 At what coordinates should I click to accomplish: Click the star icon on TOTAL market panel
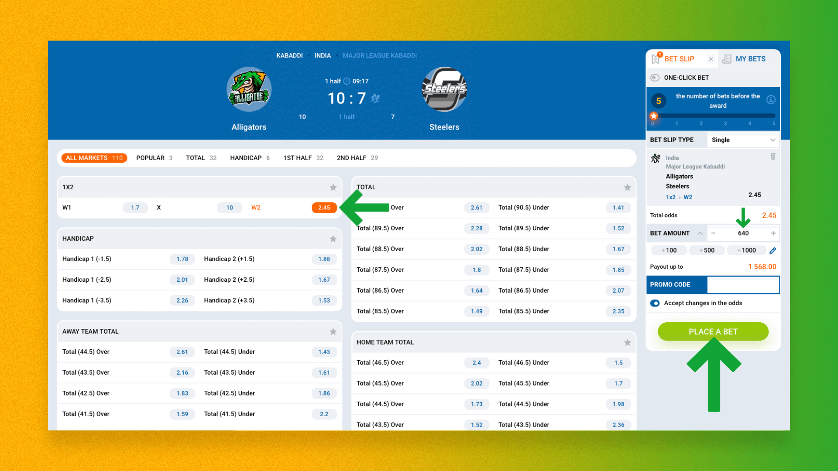coord(627,186)
